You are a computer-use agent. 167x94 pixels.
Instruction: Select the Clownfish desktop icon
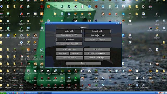click(69, 72)
